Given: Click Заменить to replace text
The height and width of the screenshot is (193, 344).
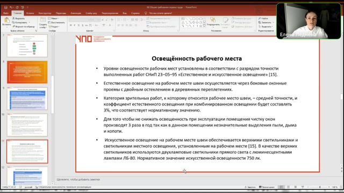Looking at the screenshot, I should pos(266,23).
